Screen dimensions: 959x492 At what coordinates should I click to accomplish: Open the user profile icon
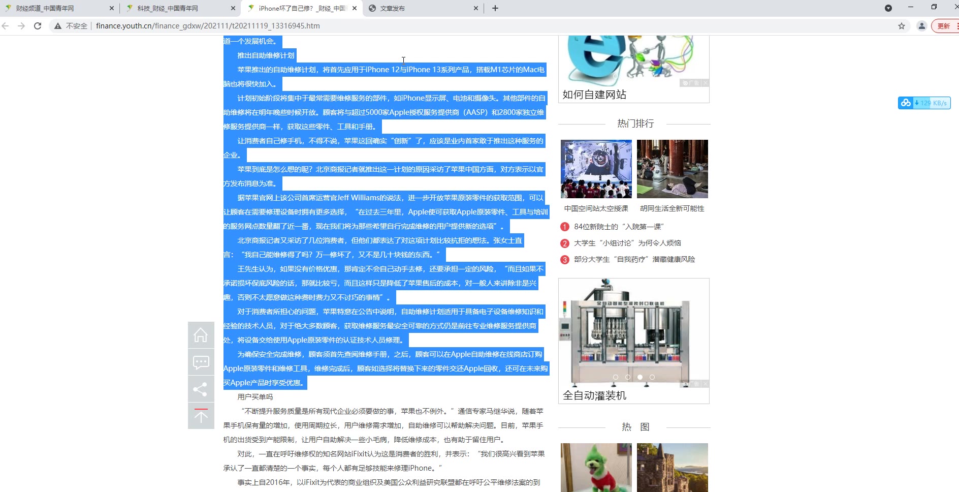point(922,26)
